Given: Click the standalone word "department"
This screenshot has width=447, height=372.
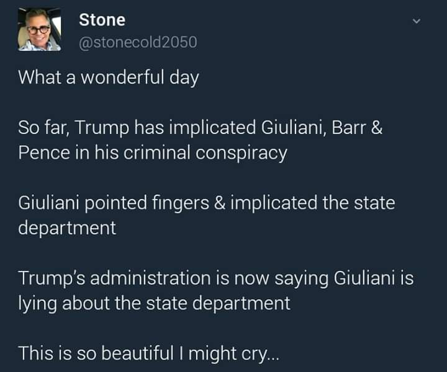Looking at the screenshot, I should [67, 228].
